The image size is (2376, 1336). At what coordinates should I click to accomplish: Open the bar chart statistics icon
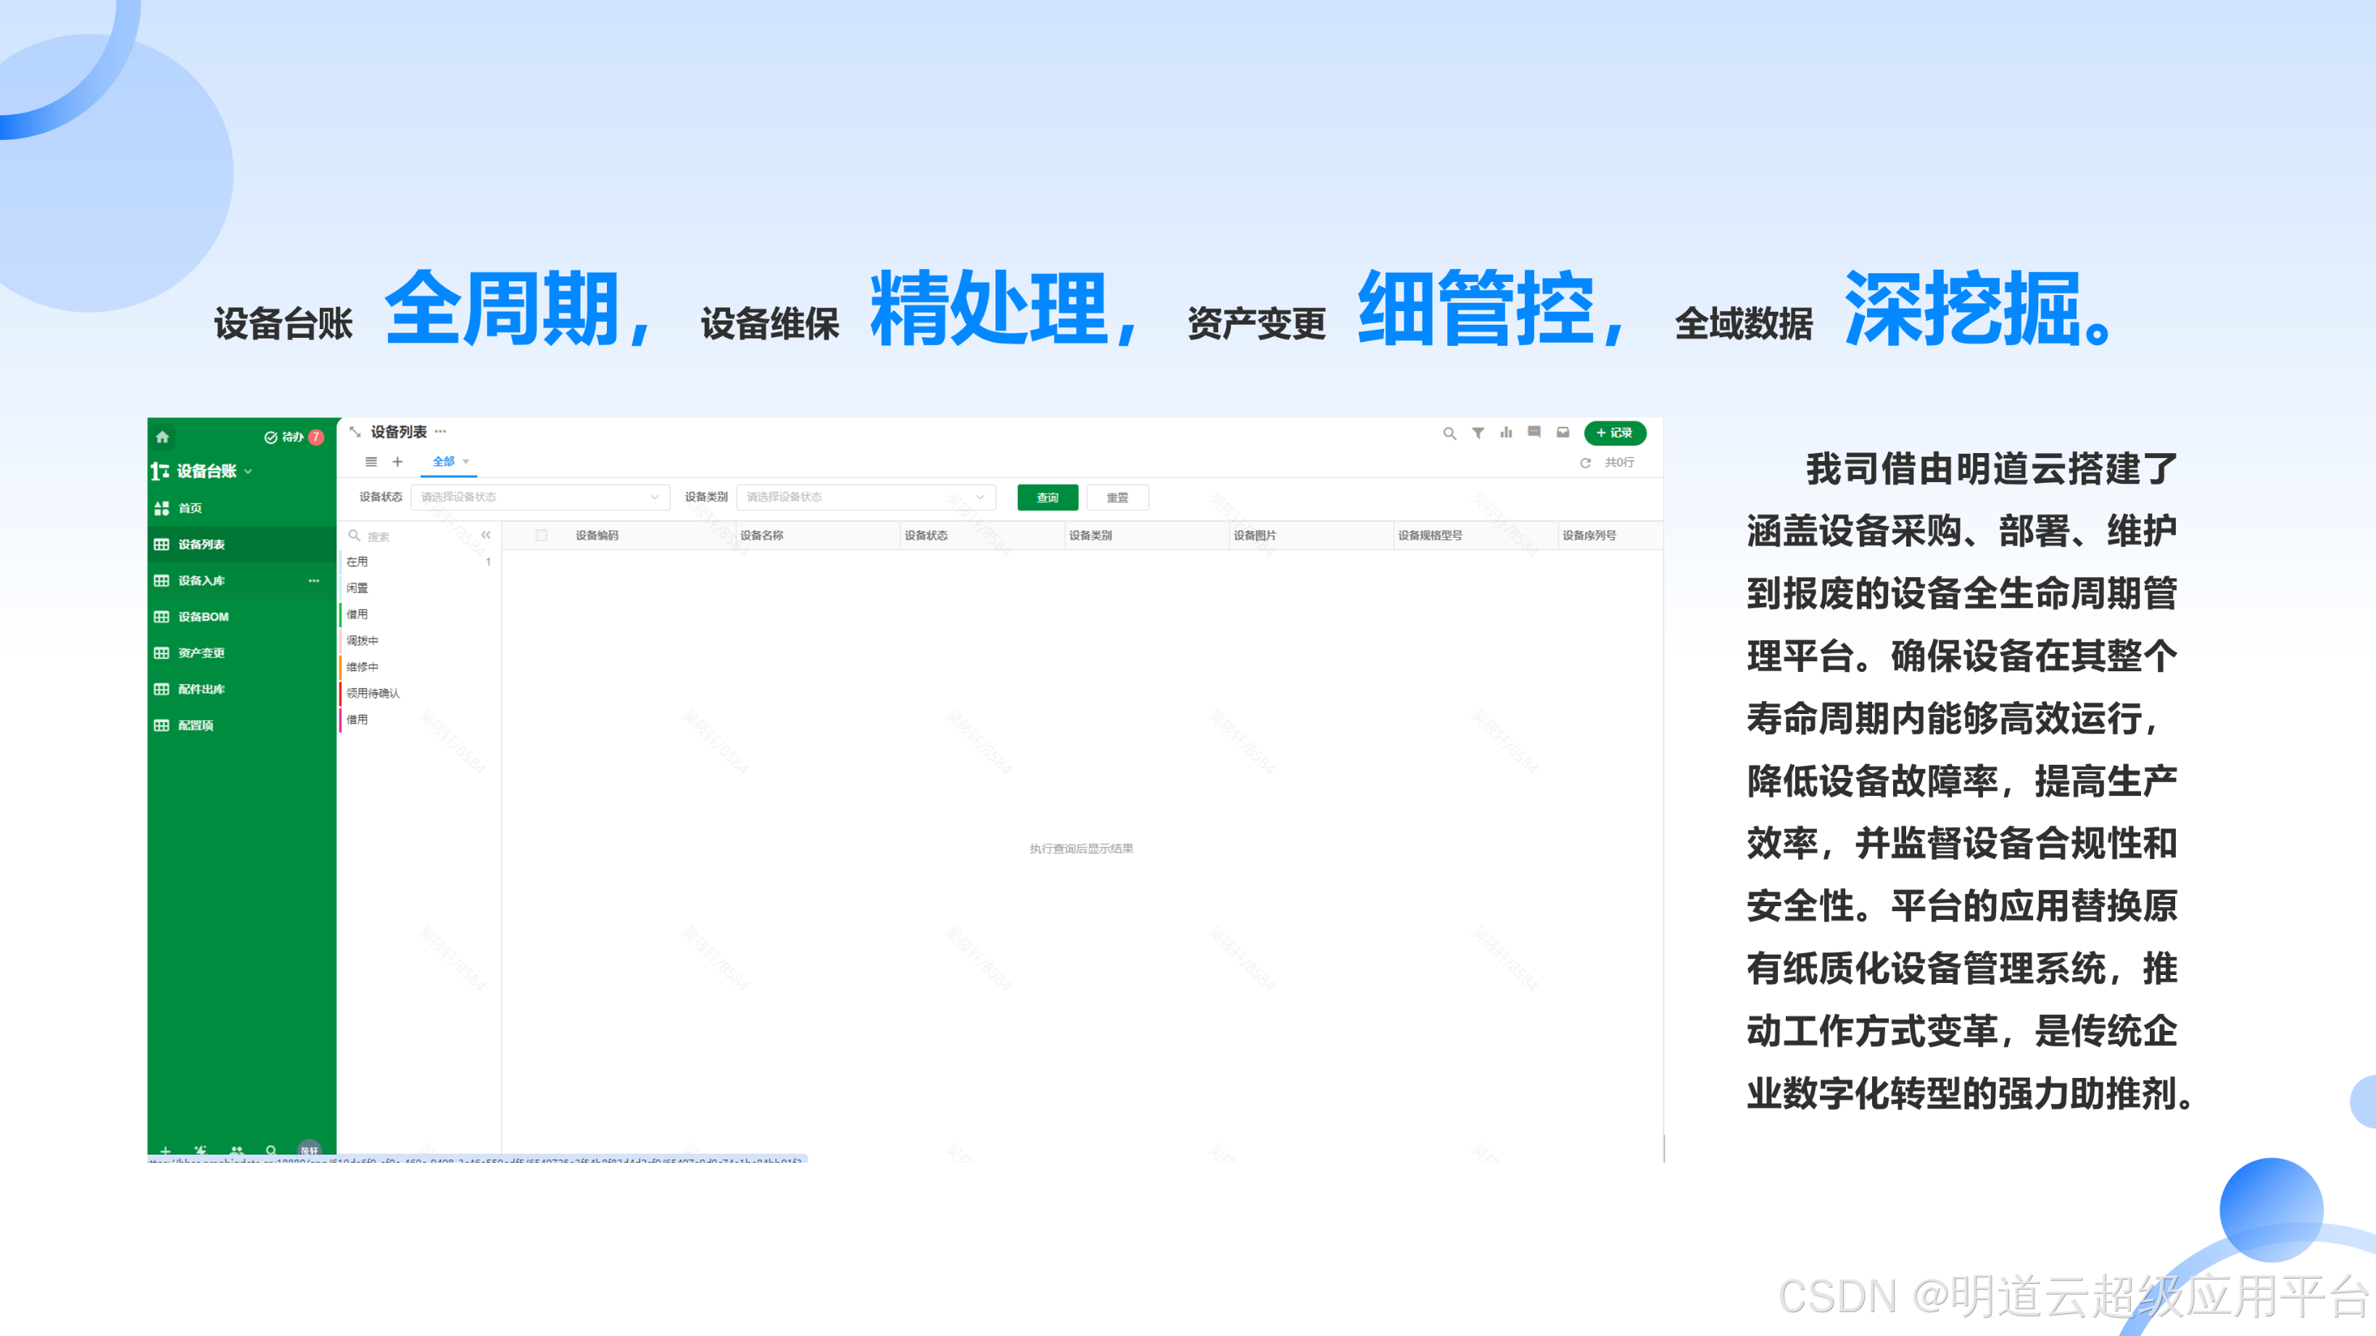(x=1506, y=433)
